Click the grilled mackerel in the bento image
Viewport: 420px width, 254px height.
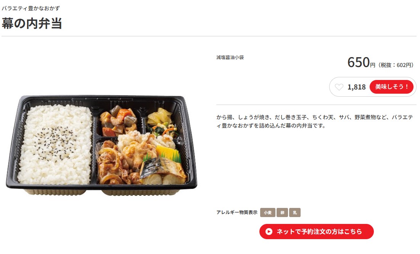[163, 171]
